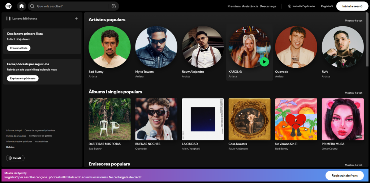Click the download icon for 'Instal·la l'aplicació'
This screenshot has height=183, width=370.
click(289, 6)
